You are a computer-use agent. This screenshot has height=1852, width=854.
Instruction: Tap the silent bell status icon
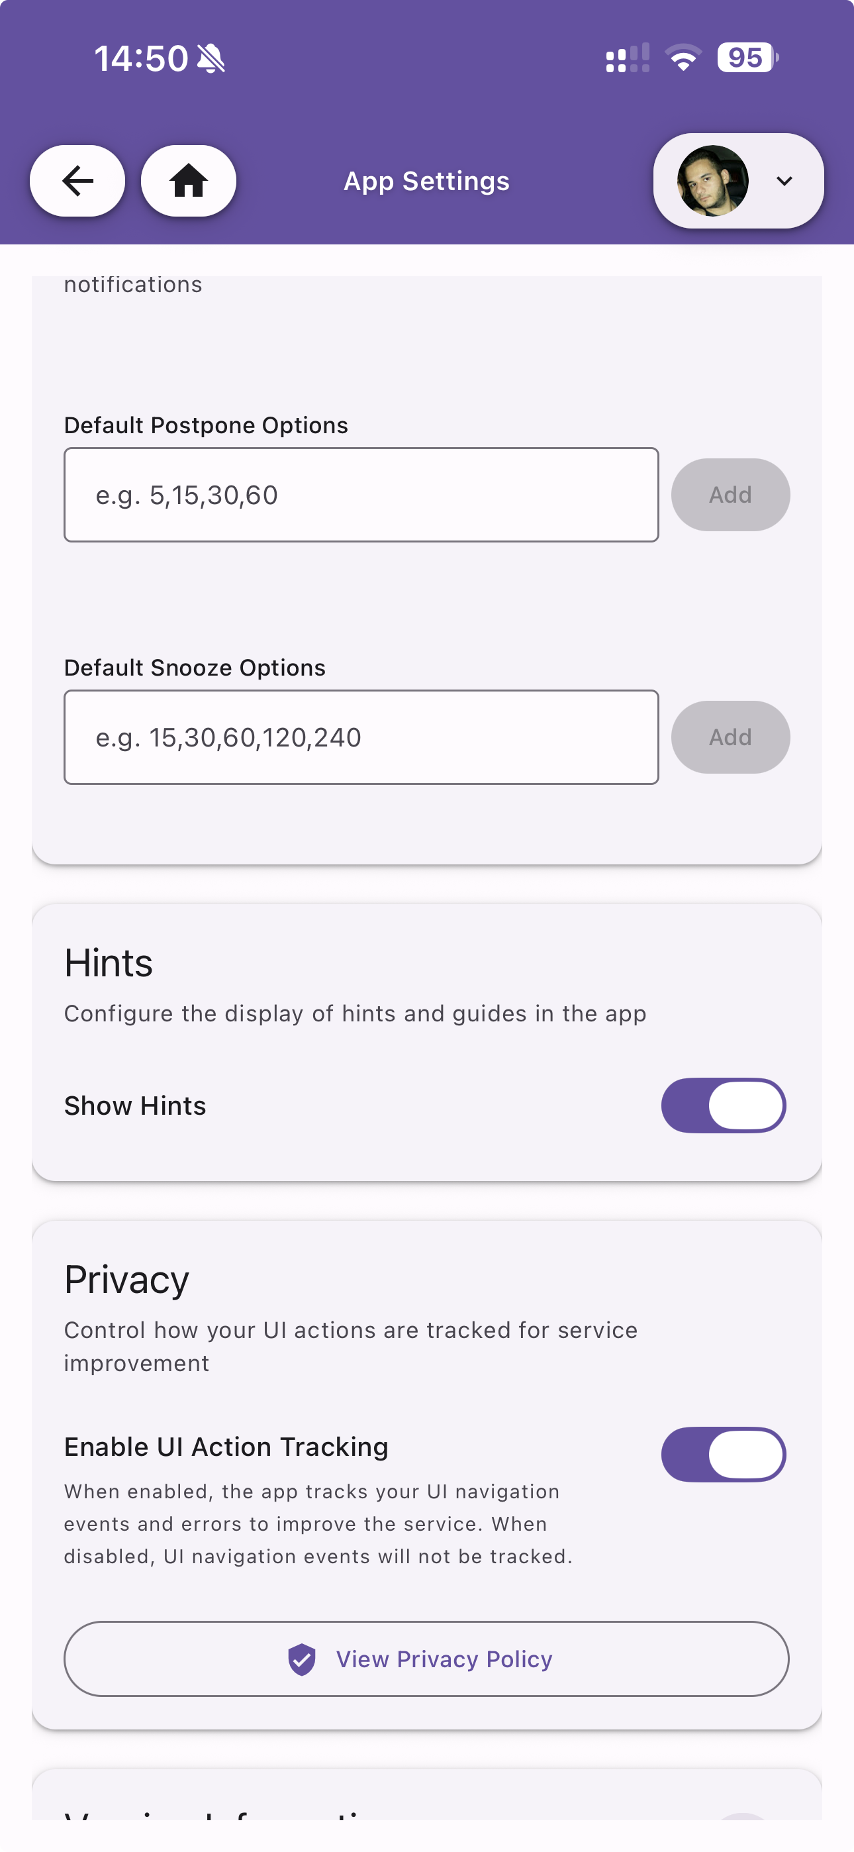[x=211, y=58]
